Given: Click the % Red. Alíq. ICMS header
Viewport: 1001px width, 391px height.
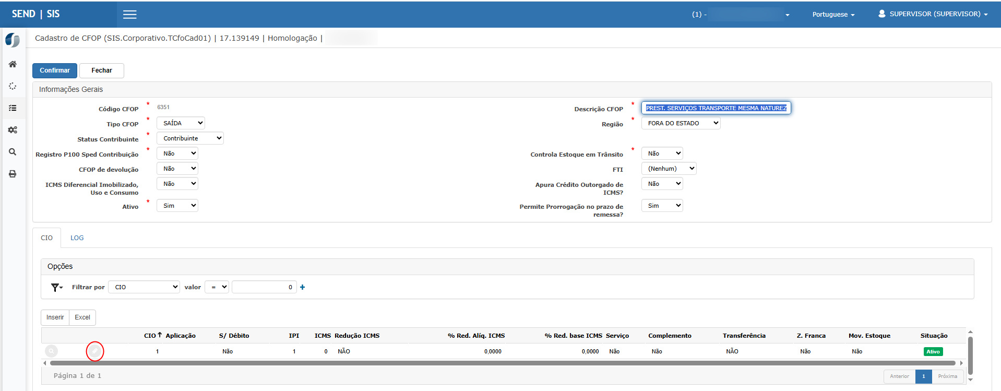Looking at the screenshot, I should pyautogui.click(x=476, y=336).
